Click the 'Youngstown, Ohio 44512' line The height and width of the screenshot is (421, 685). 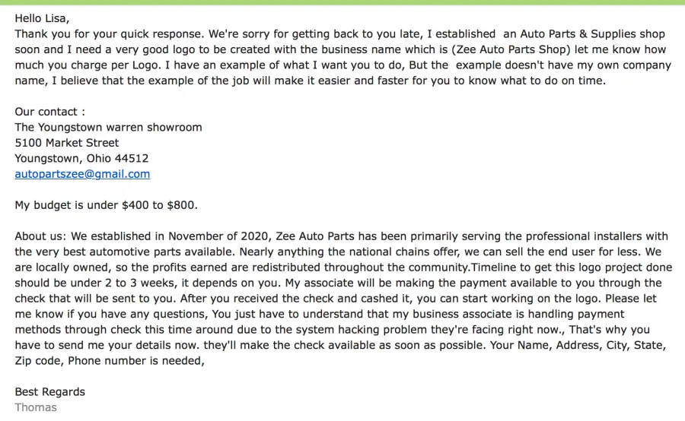click(81, 158)
